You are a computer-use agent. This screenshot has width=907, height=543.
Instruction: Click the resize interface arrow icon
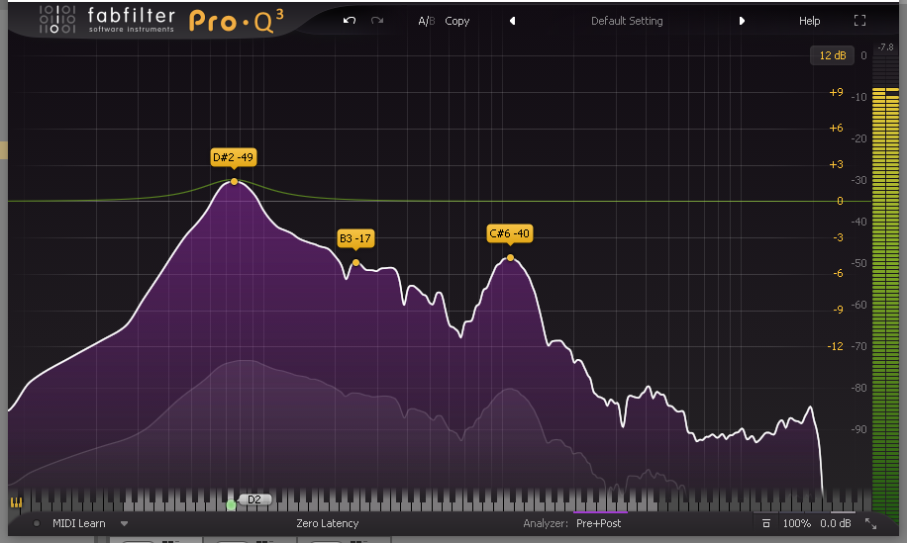[x=870, y=523]
